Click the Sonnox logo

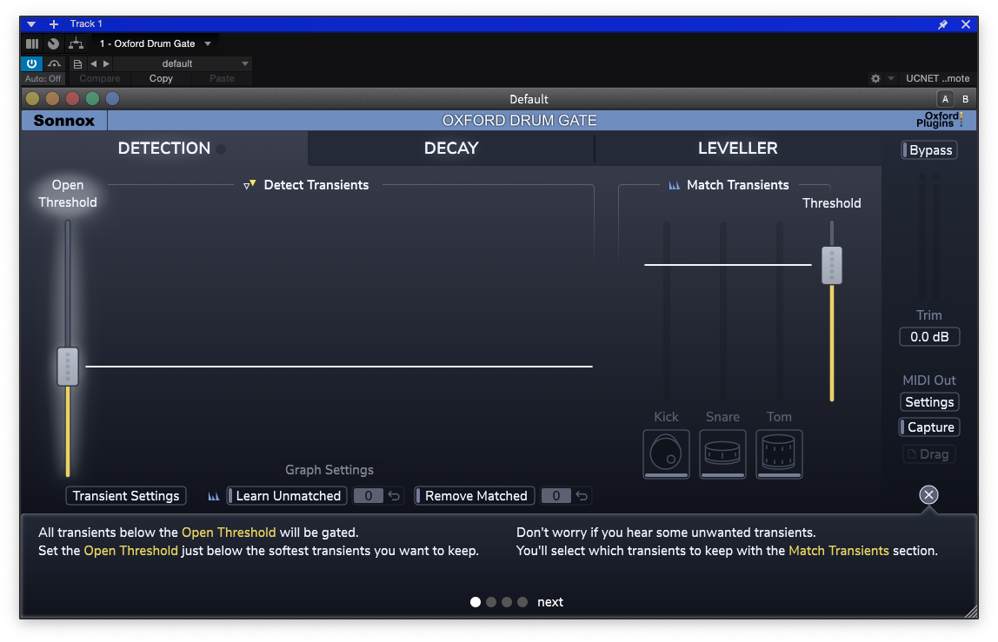63,120
